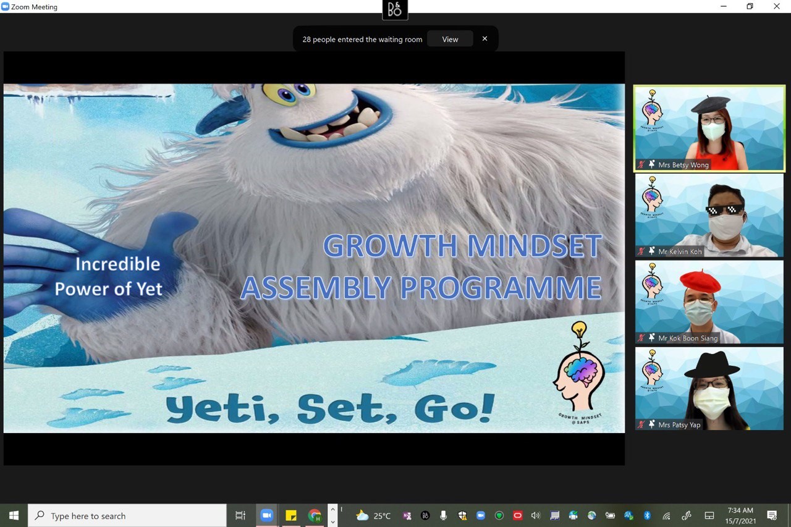Open the volume control in tray

click(536, 515)
